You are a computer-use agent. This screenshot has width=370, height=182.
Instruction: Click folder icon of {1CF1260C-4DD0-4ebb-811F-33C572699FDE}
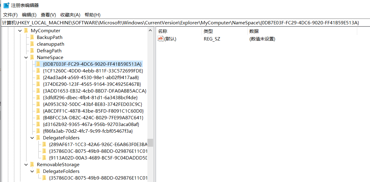[x=38, y=71]
